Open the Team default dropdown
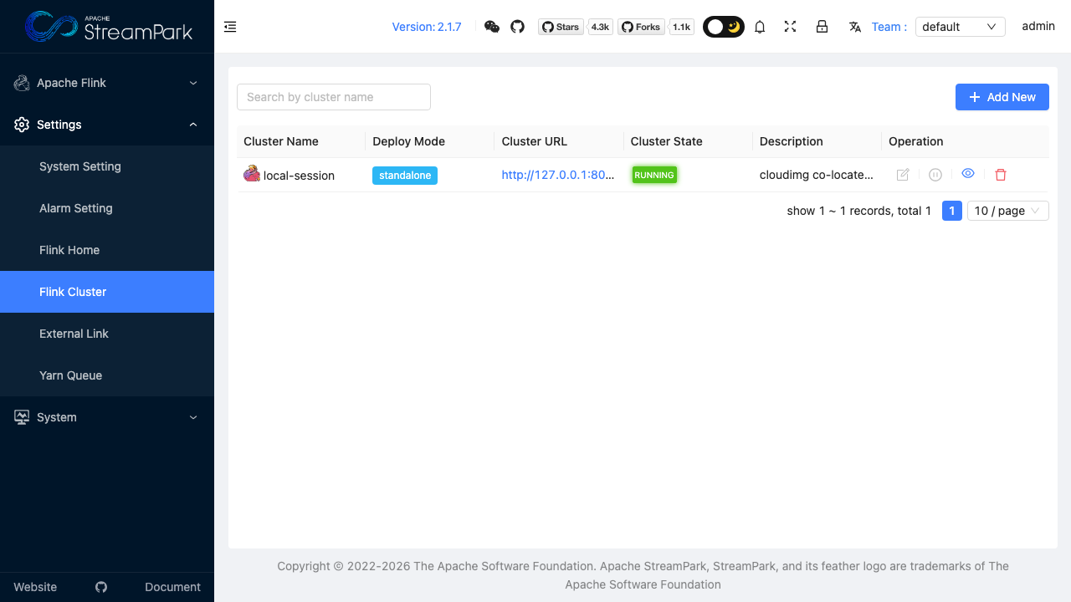 960,27
